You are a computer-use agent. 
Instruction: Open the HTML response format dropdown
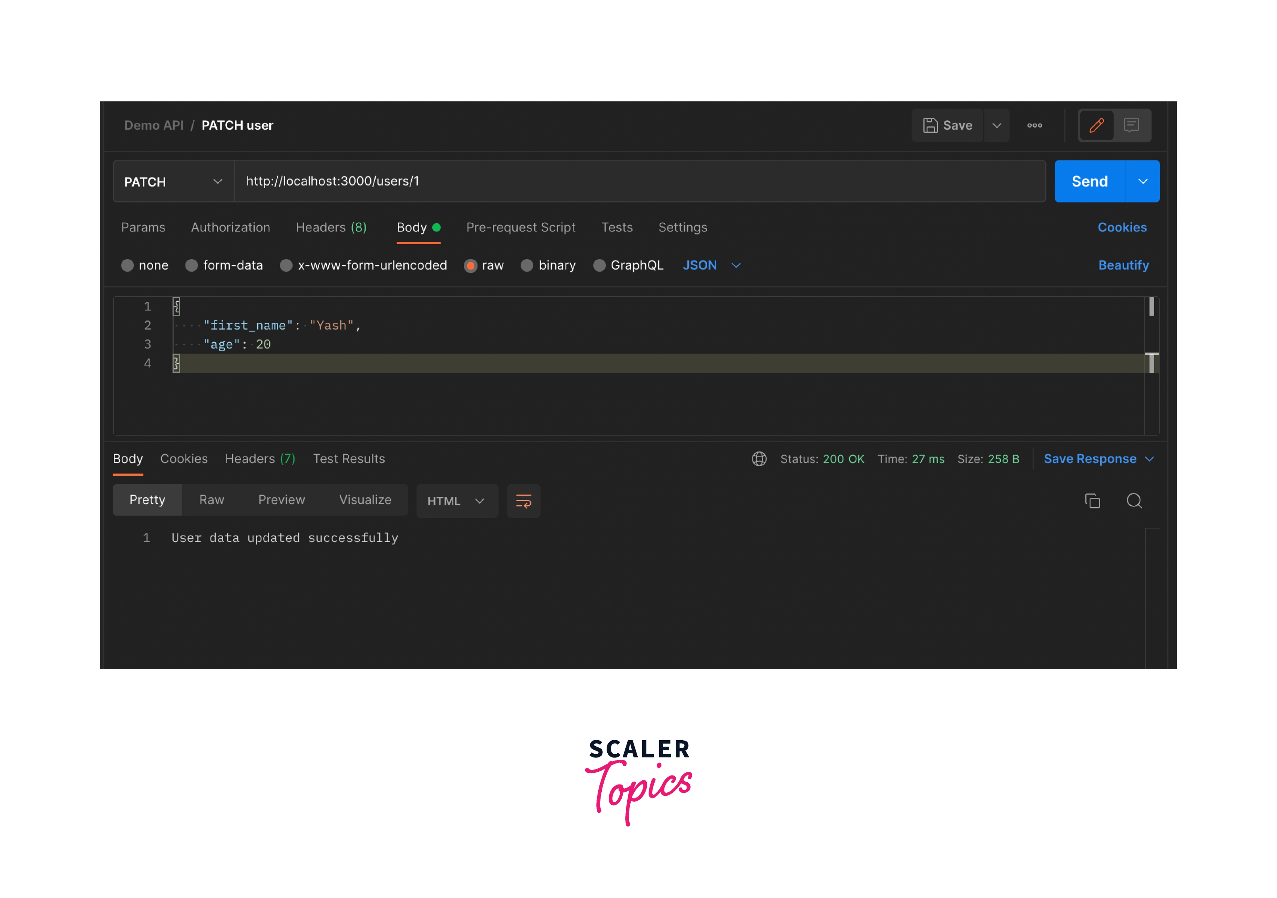tap(457, 501)
